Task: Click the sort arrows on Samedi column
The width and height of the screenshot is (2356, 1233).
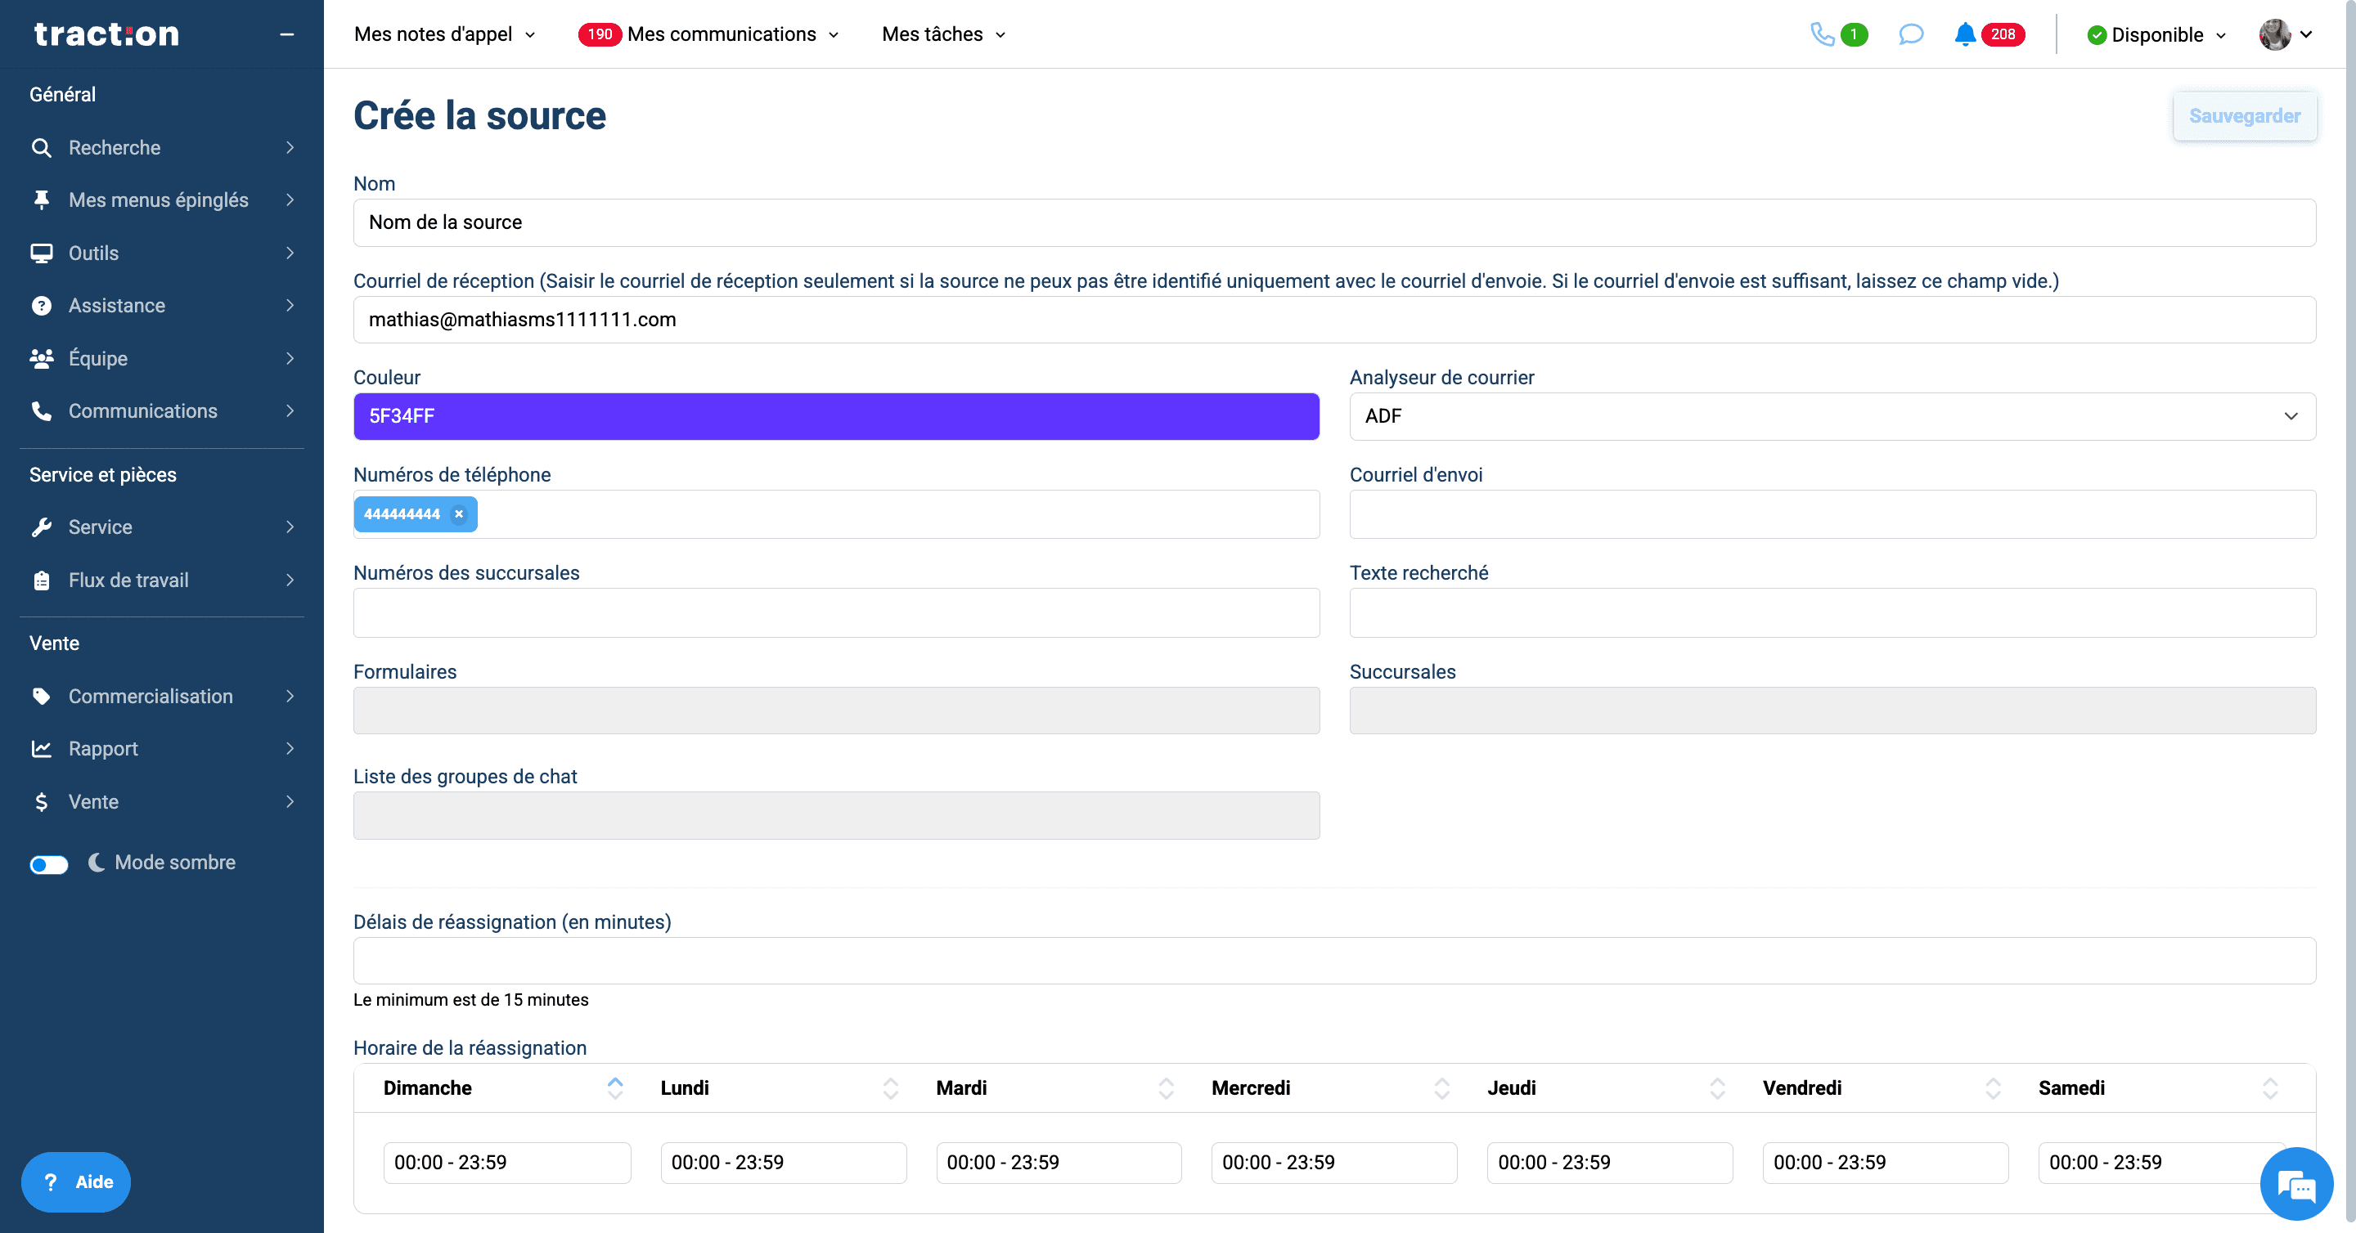Action: [2269, 1087]
